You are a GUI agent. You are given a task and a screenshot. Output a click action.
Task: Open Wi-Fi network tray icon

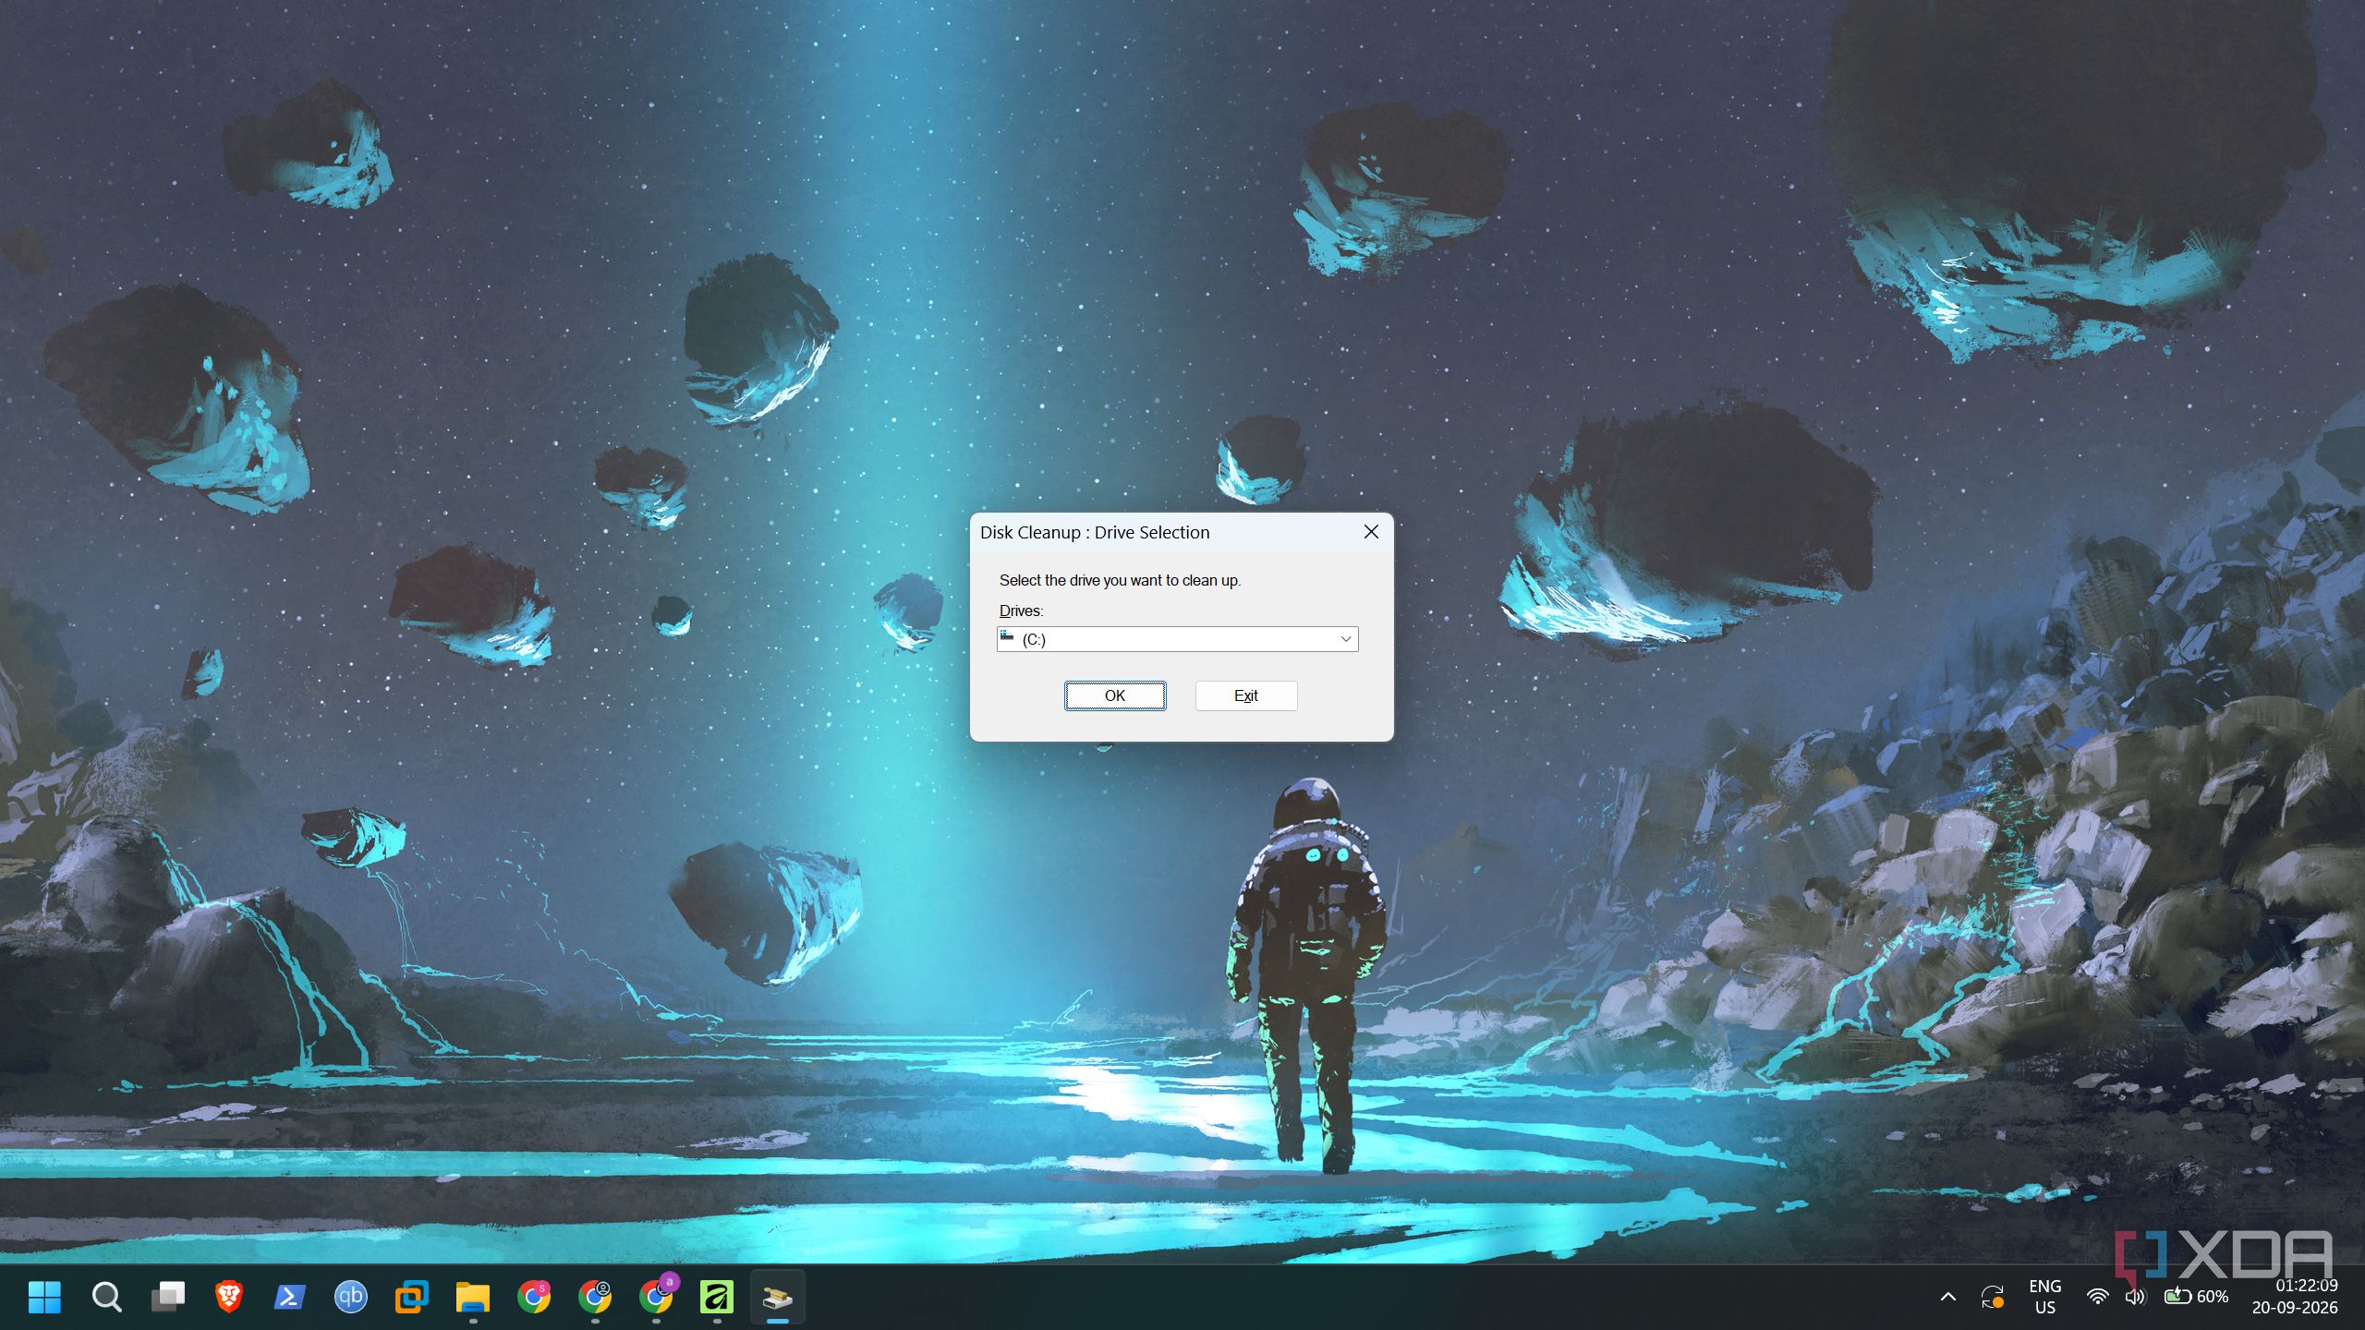pyautogui.click(x=2098, y=1297)
